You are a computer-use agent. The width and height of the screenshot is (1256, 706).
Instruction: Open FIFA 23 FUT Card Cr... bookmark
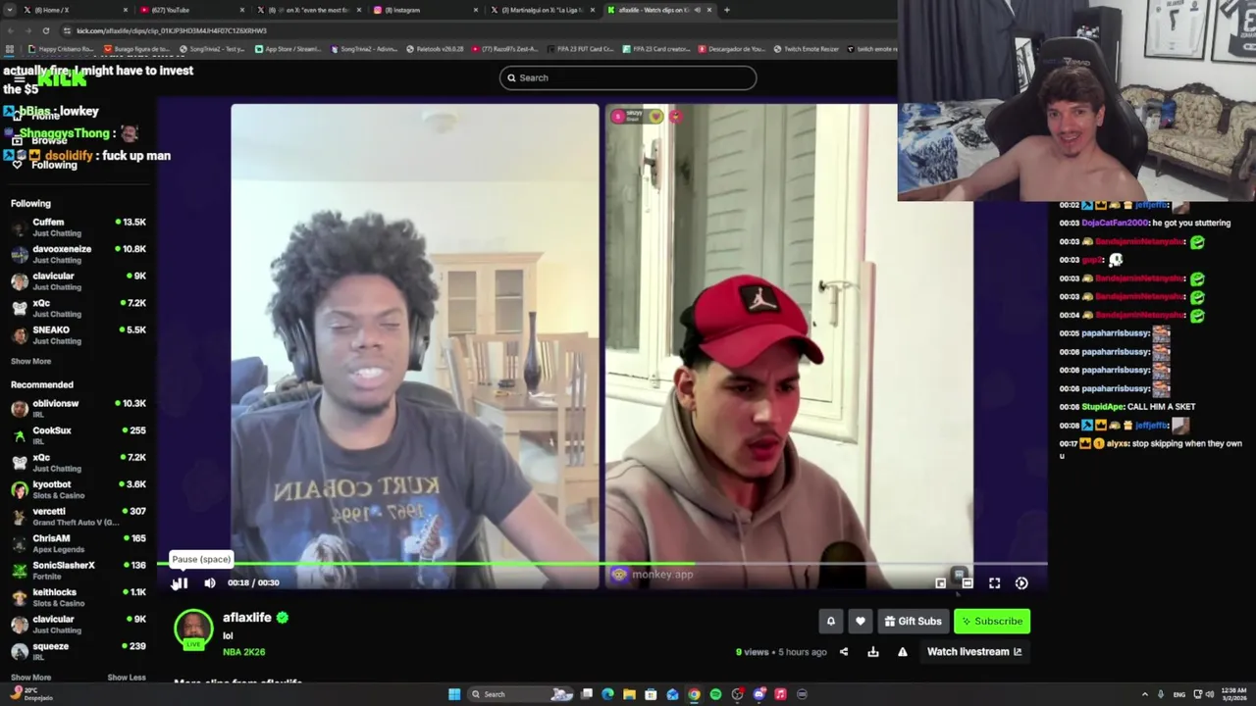click(580, 49)
